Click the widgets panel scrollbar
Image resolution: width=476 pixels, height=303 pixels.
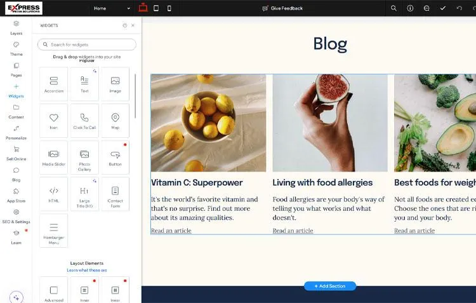point(135,96)
